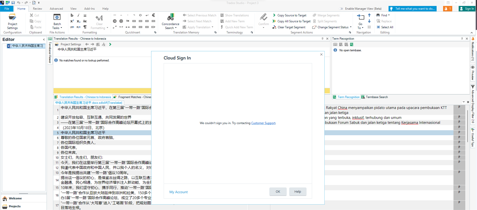Expand the Batch Tasks dropdown
The width and height of the screenshot is (477, 210).
pyautogui.click(x=57, y=26)
